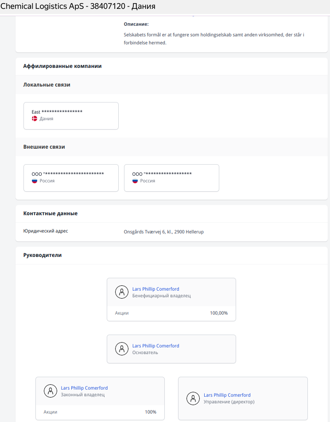Click Россия label on second ООО card

(x=148, y=181)
